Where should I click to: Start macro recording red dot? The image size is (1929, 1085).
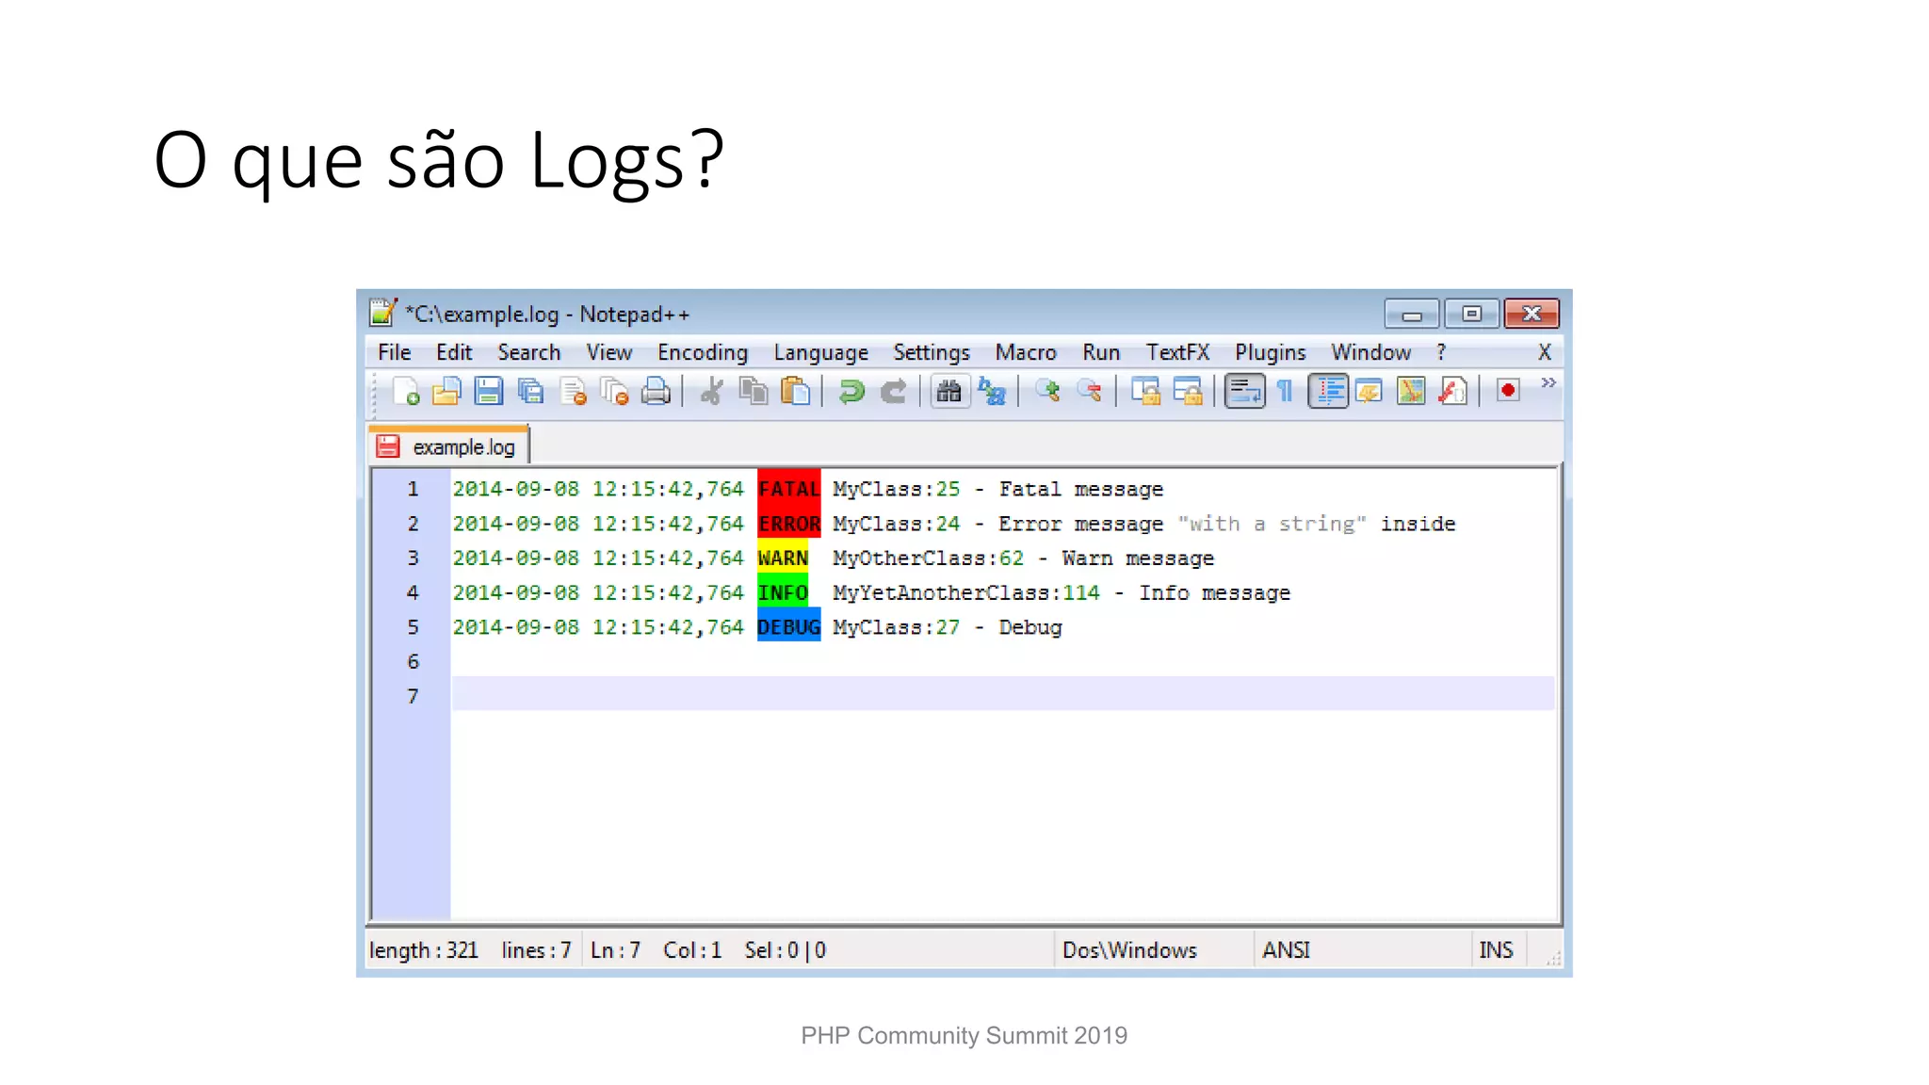point(1508,390)
